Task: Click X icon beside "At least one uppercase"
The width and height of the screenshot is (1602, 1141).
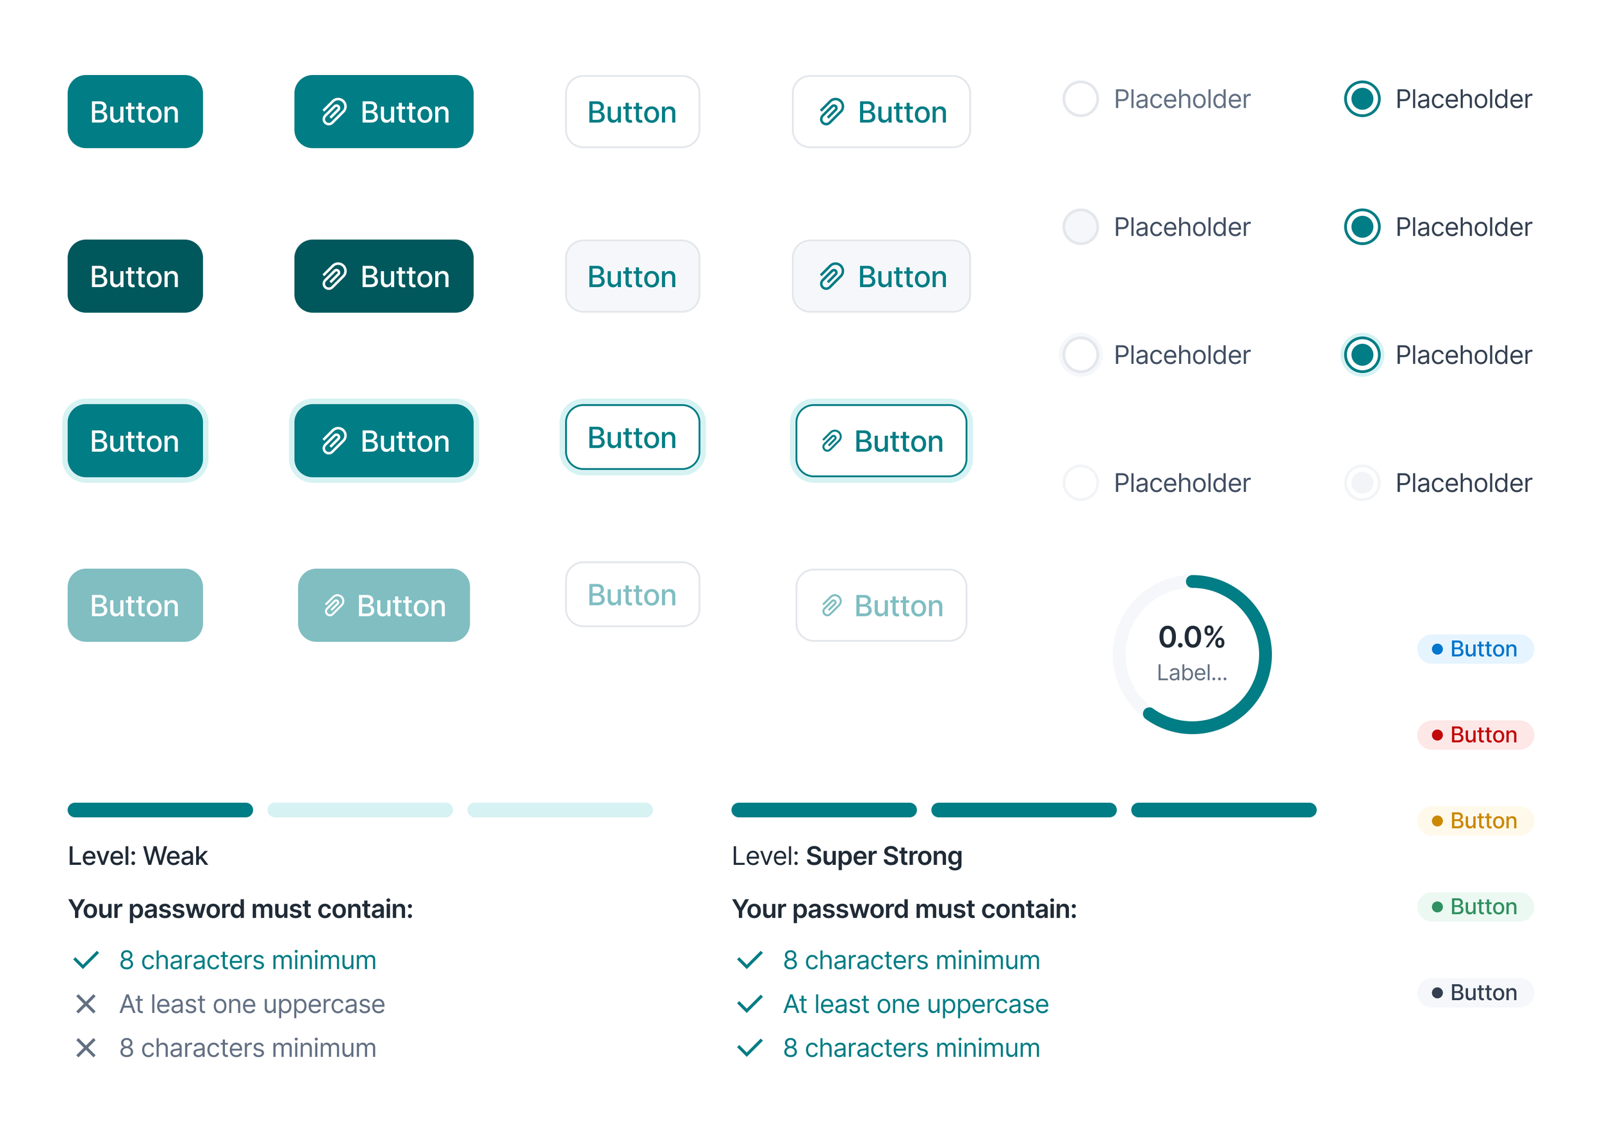Action: click(86, 1005)
